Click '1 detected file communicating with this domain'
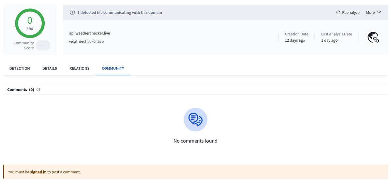This screenshot has height=184, width=391. coord(120,12)
